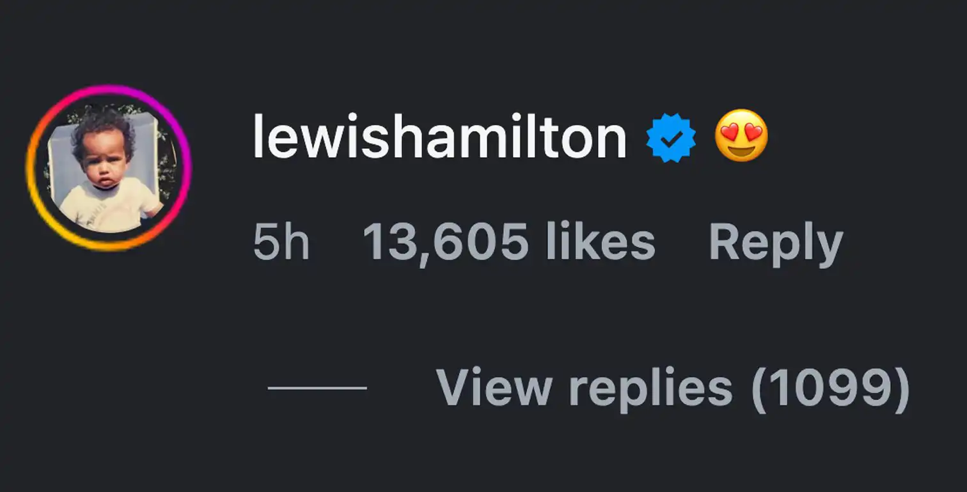
Task: Click the horizontal line beside View replies
Action: 317,388
